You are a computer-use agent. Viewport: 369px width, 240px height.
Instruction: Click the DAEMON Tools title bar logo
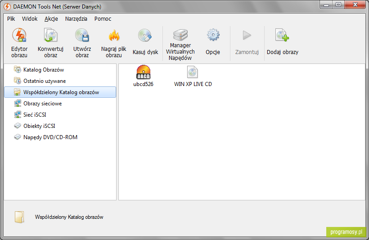point(7,7)
